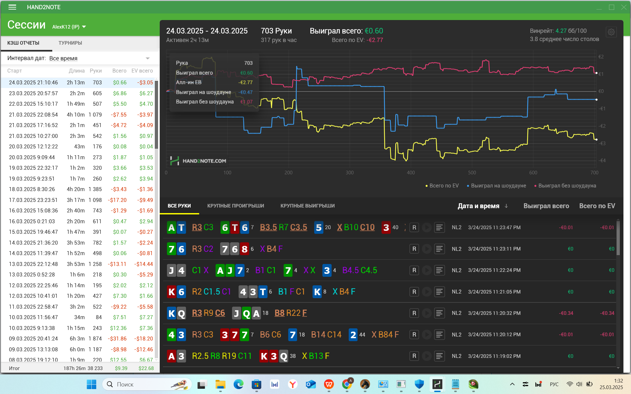Select session 24.03.2025 21:10:46
The height and width of the screenshot is (394, 631).
(x=78, y=83)
